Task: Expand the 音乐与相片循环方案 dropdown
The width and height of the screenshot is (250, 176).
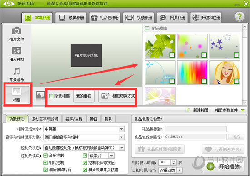Action: tap(122, 137)
